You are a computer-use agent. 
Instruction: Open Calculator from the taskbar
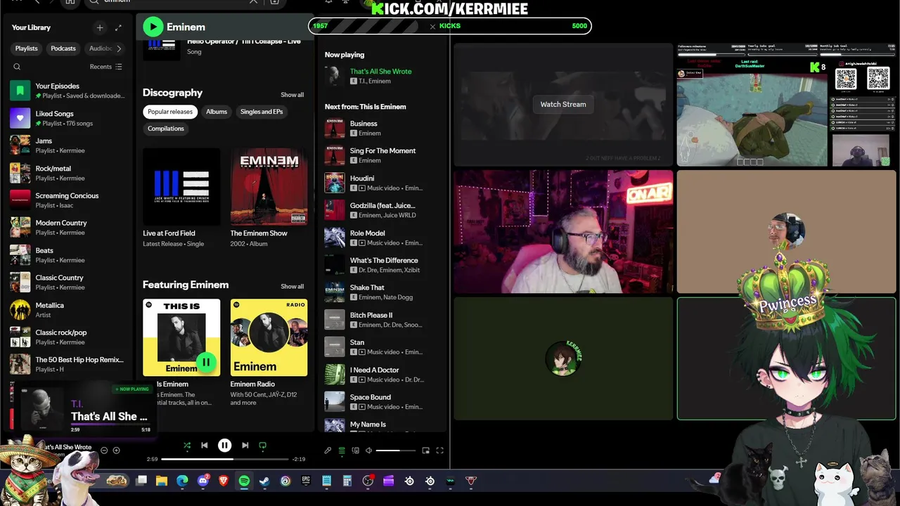347,481
